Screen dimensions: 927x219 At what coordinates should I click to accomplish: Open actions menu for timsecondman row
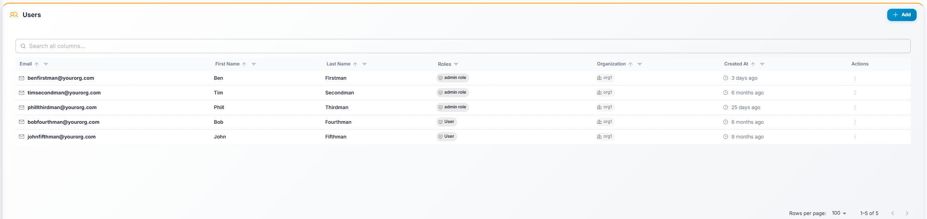click(855, 93)
